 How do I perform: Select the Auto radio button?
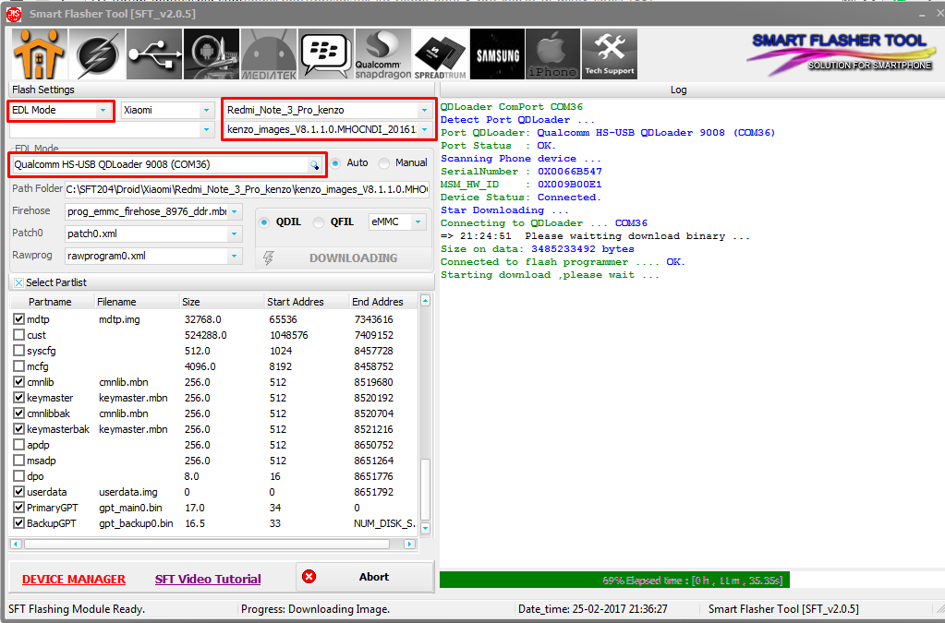335,163
